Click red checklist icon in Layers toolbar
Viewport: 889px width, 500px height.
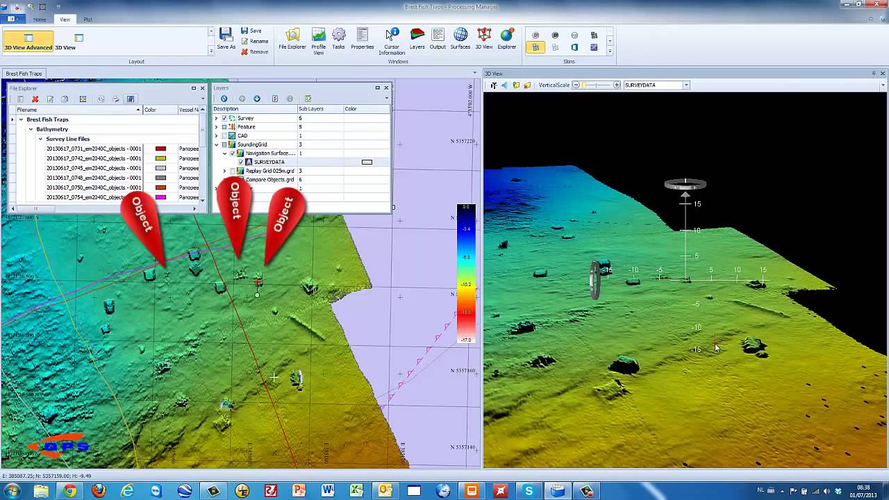[275, 99]
